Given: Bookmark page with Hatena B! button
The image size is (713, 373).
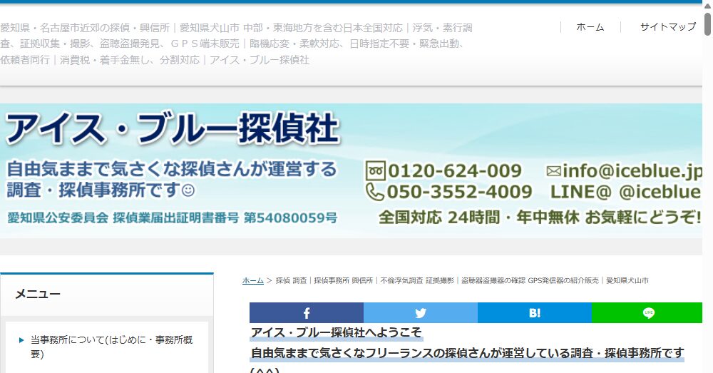Looking at the screenshot, I should tap(535, 313).
